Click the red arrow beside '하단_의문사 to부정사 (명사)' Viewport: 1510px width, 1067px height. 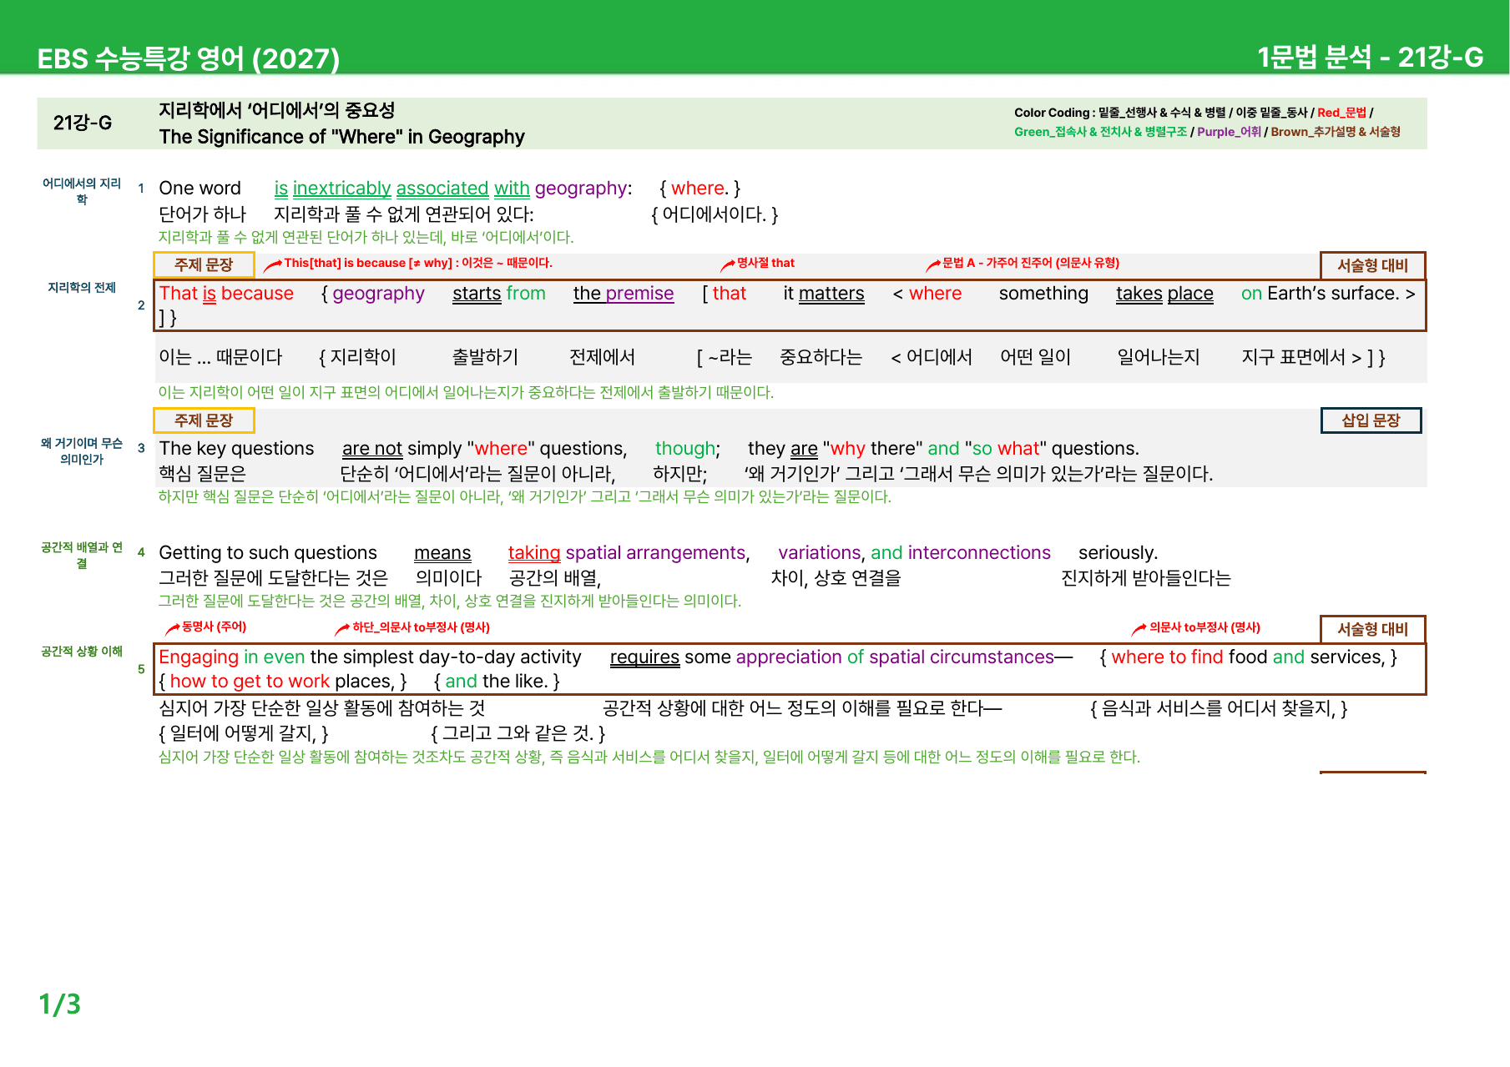click(342, 628)
